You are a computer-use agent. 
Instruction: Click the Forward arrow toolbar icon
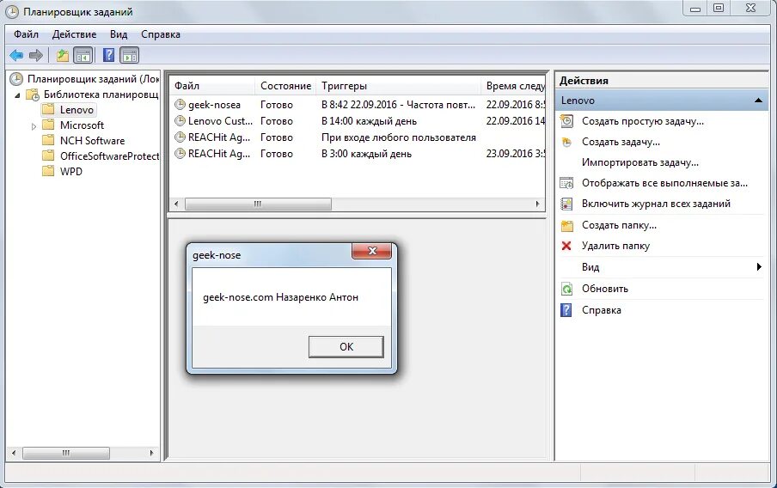tap(36, 56)
